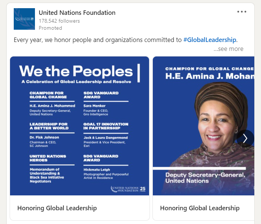Click the UN Foundation 25 years logo in the We the Peoples slide
The width and height of the screenshot is (261, 224).
[x=128, y=189]
